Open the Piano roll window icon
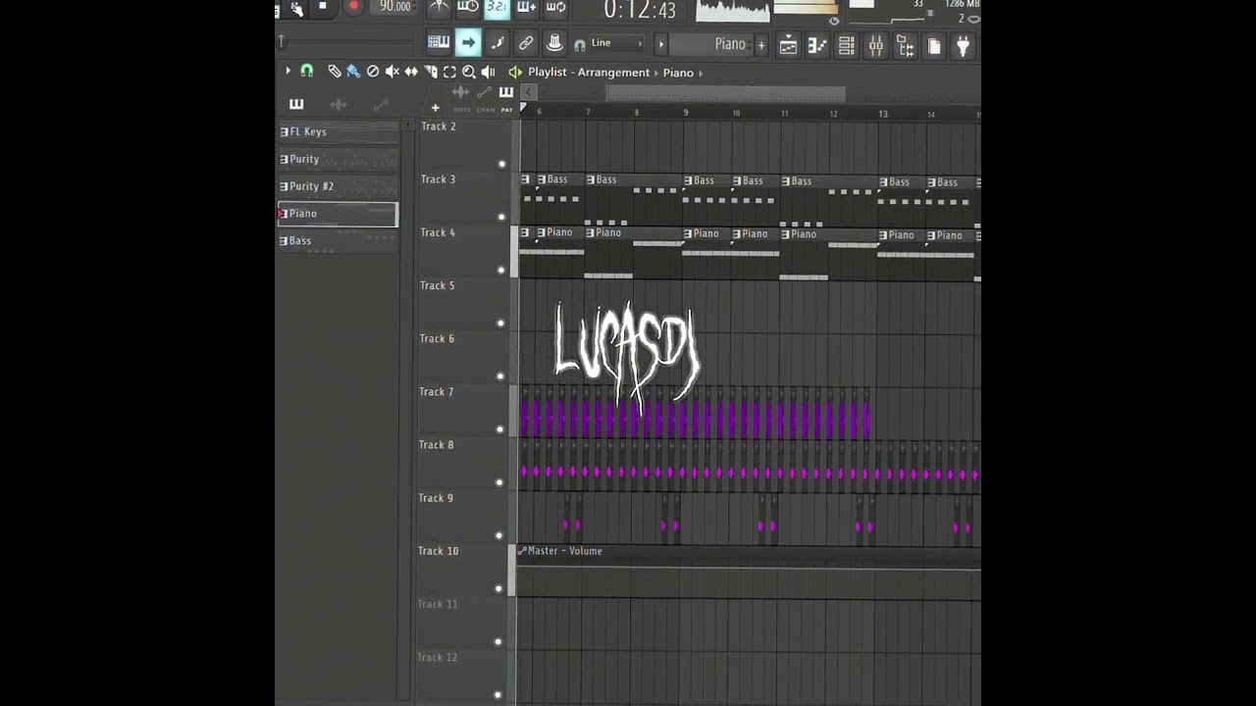This screenshot has width=1256, height=706. pos(817,45)
